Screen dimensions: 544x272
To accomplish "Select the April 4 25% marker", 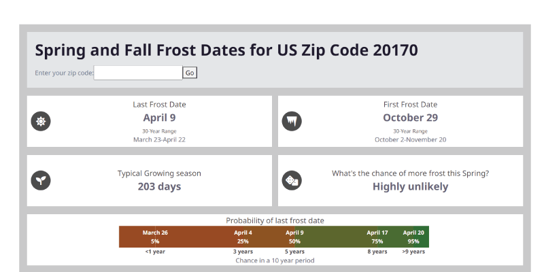I will point(243,237).
